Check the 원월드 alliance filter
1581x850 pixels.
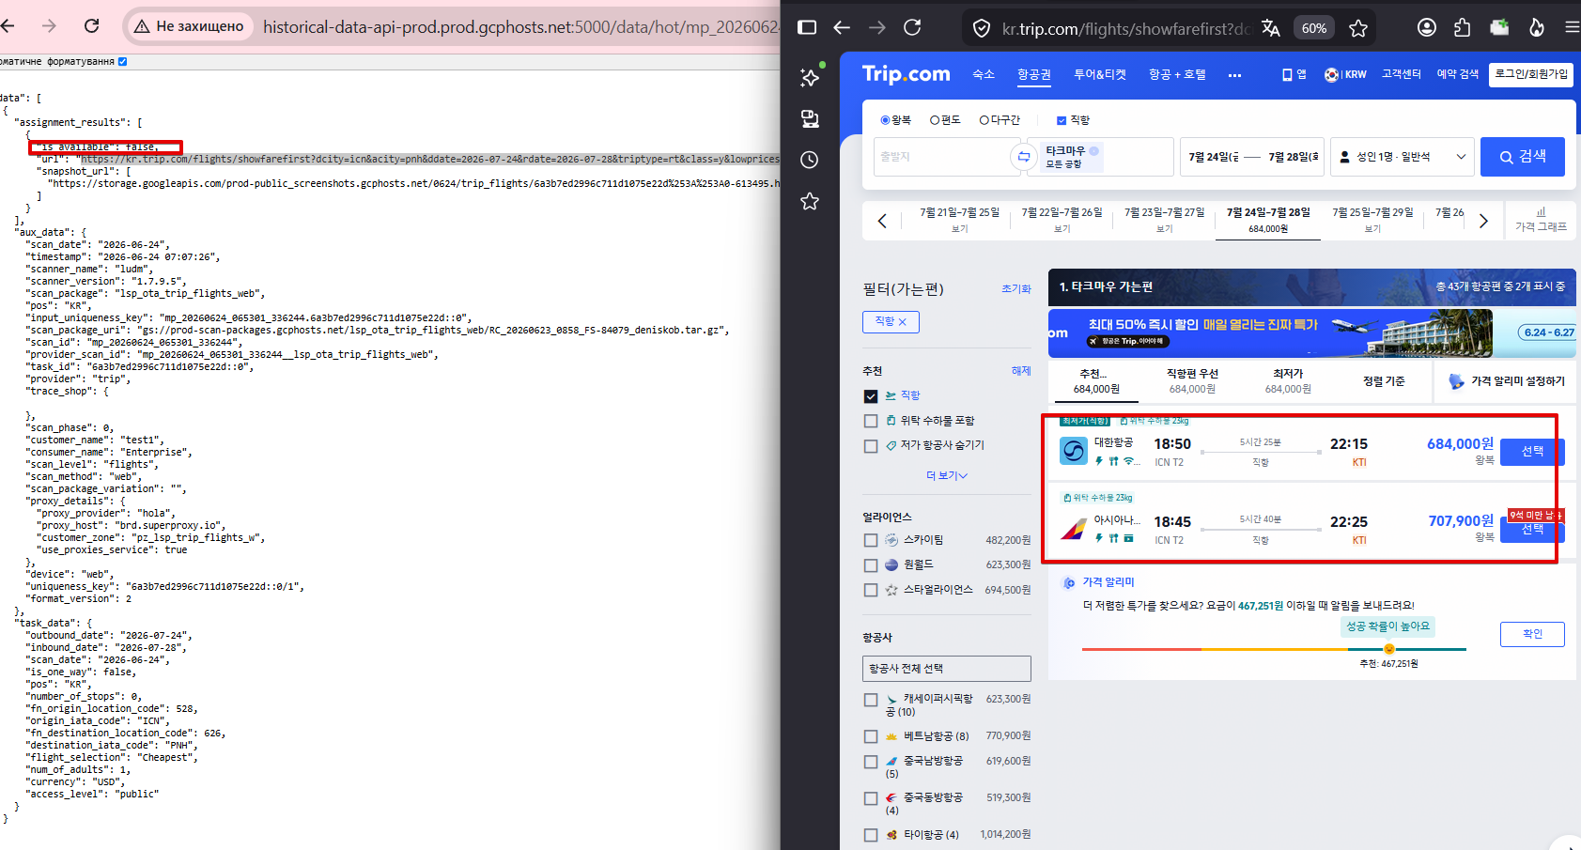pyautogui.click(x=871, y=565)
